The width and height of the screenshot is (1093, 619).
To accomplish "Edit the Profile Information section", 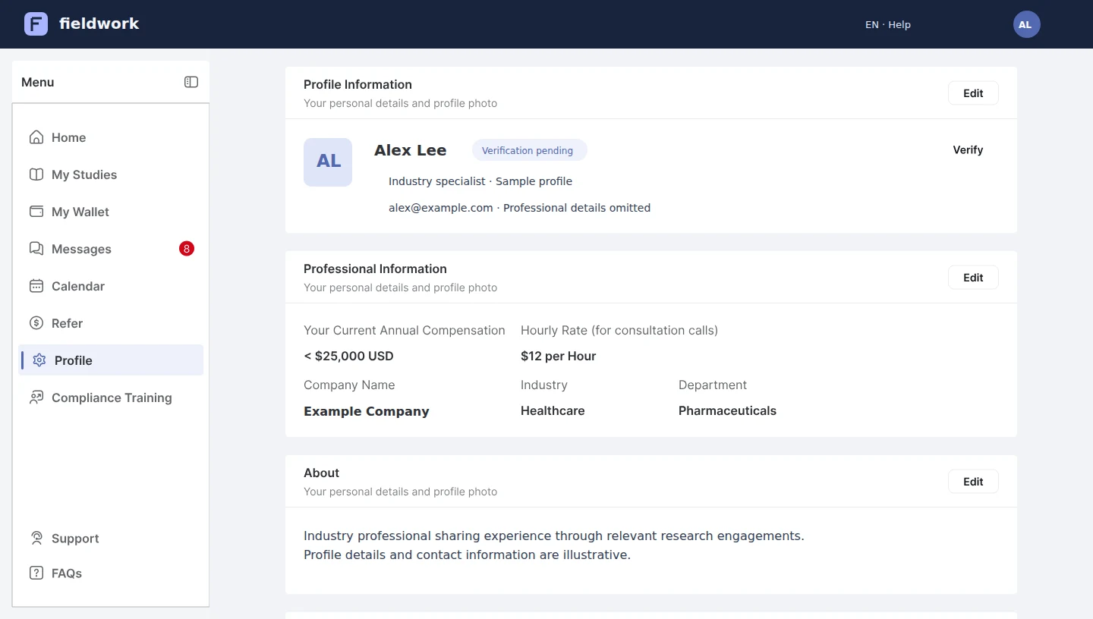I will tap(973, 93).
